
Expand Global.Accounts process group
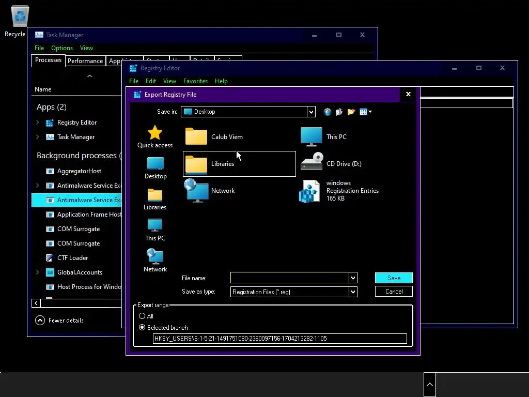pyautogui.click(x=37, y=272)
